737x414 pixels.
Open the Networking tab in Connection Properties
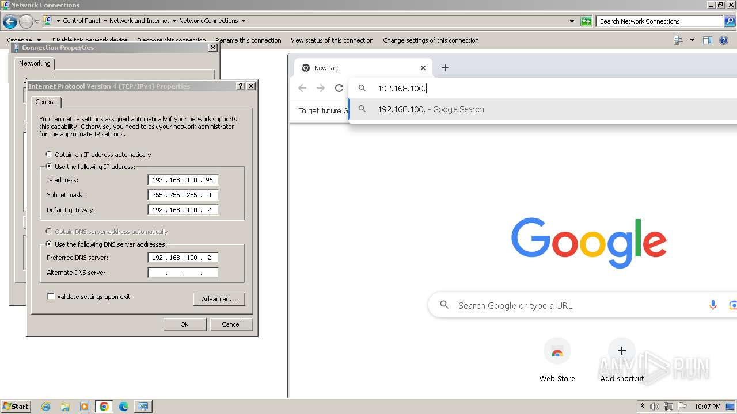point(35,63)
